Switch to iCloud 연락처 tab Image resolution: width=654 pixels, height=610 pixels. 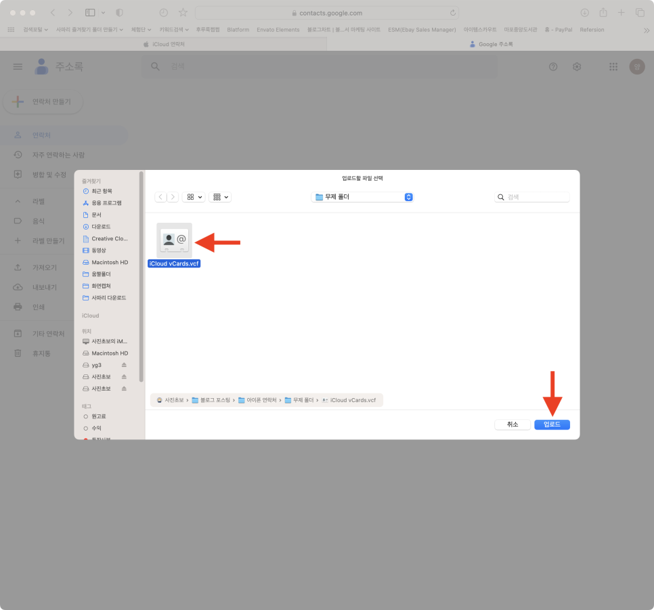164,44
